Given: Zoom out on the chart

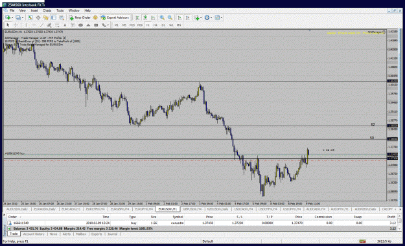Looking at the screenshot, I should (170, 17).
